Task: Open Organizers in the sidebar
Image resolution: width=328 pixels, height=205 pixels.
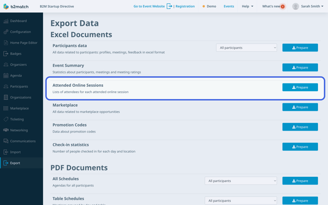Action: click(x=21, y=65)
